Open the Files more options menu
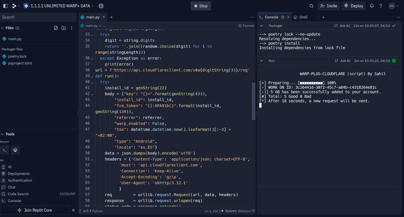This screenshot has width=404, height=217. click(72, 28)
